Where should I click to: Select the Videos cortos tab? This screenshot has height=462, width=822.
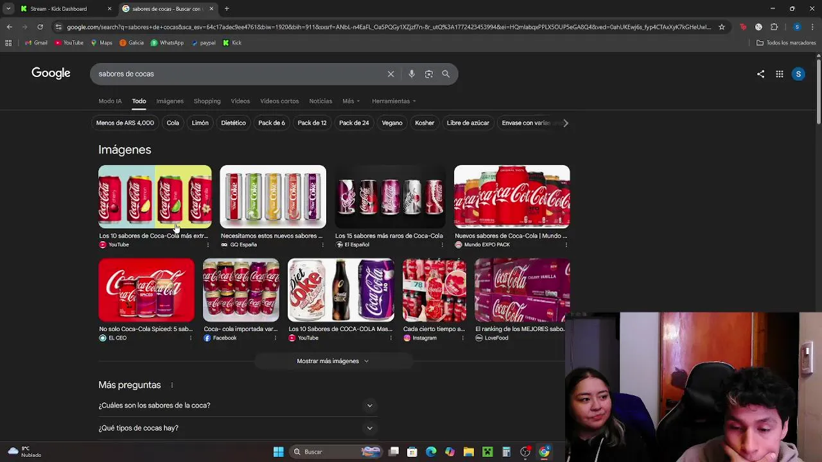point(279,101)
